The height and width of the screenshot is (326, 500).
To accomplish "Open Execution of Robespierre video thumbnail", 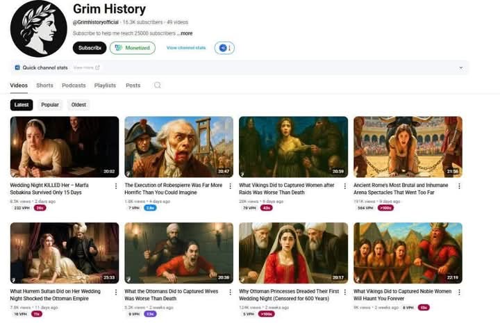I will pos(179,147).
